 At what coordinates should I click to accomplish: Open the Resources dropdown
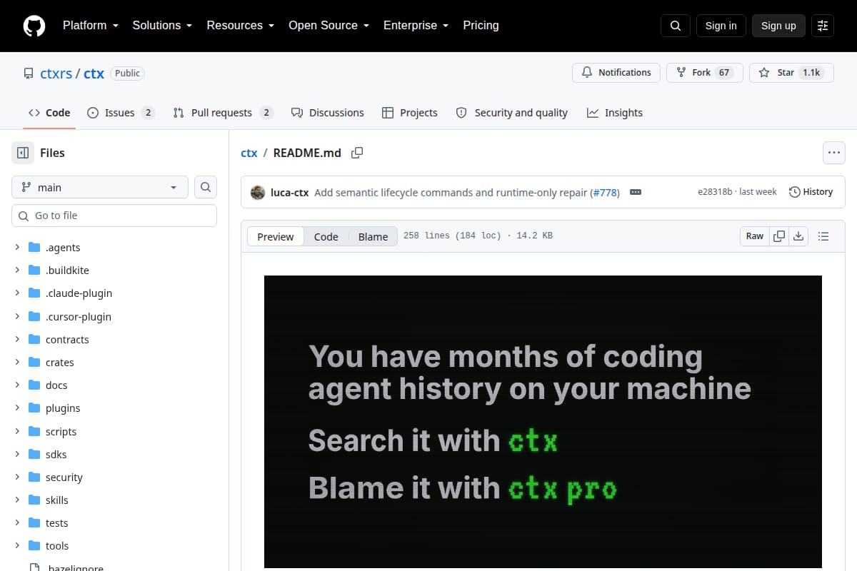[x=241, y=26]
